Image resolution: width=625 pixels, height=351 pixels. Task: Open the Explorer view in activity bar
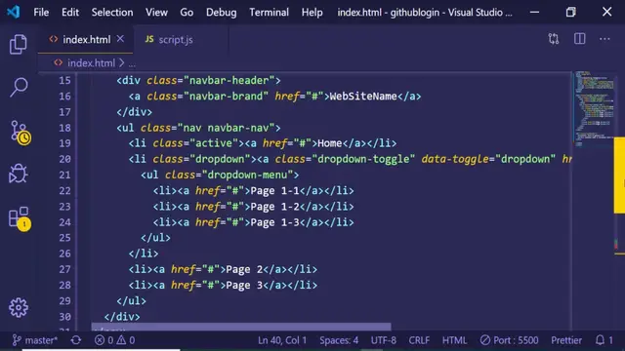point(19,44)
